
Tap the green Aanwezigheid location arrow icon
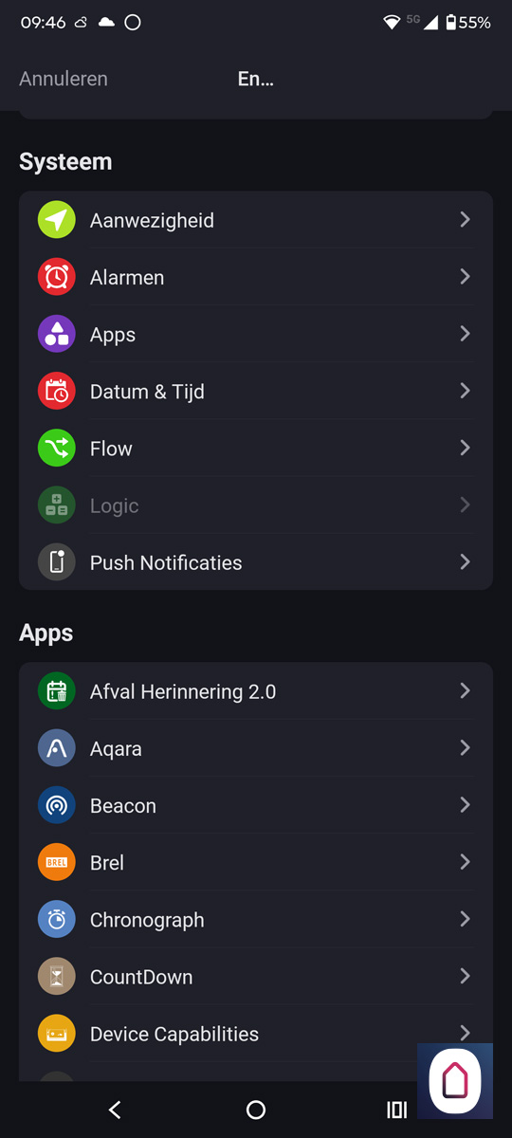pyautogui.click(x=57, y=220)
